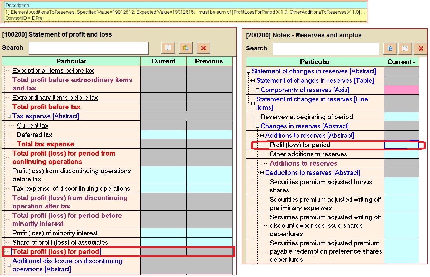Image resolution: width=430 pixels, height=277 pixels.
Task: Collapse the Components of reserves [Axis] node
Action: pos(257,90)
